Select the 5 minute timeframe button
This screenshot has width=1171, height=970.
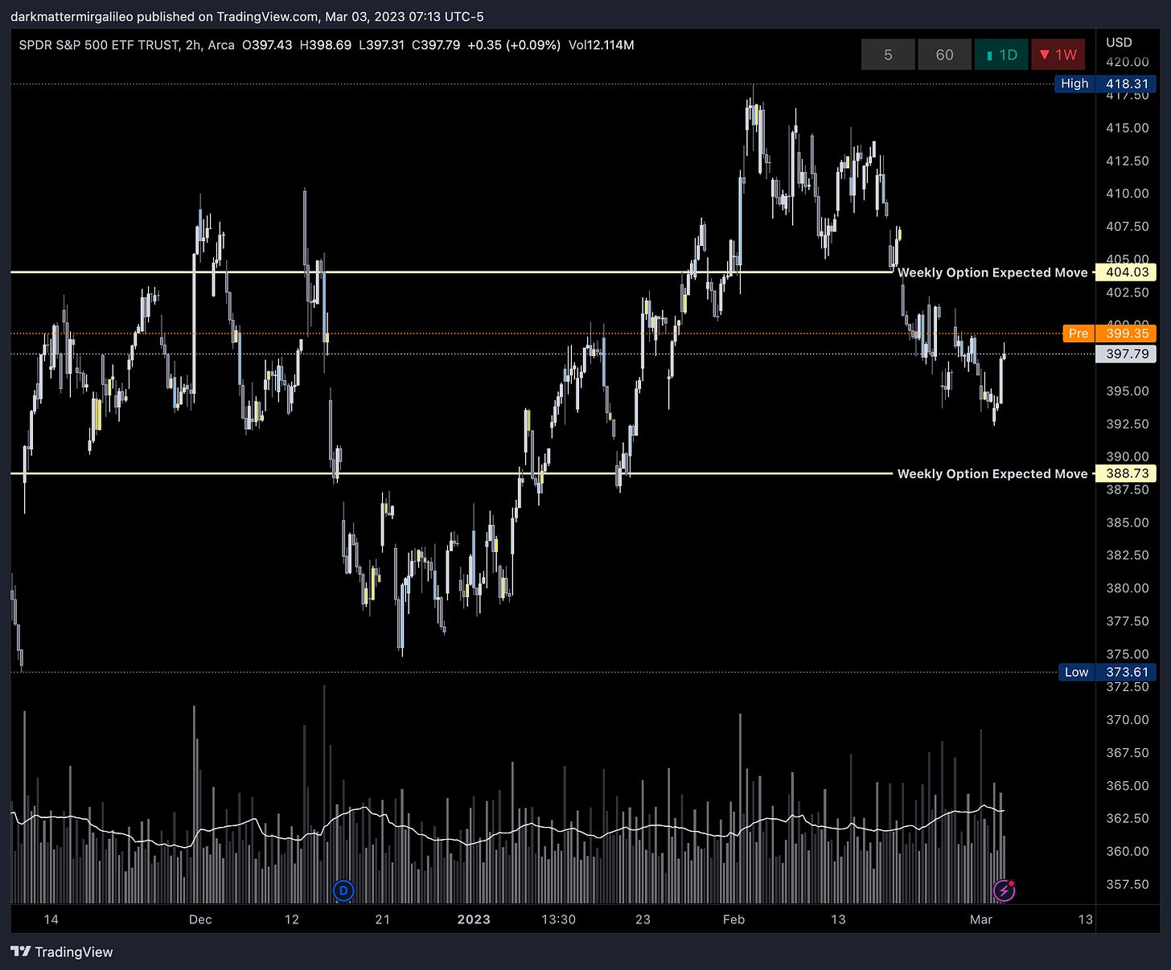click(888, 55)
